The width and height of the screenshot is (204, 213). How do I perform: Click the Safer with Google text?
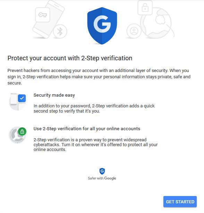102,178
